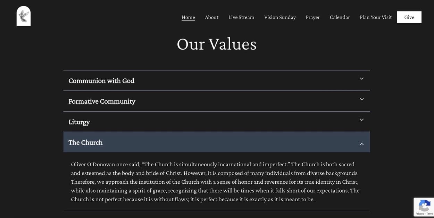Open Plan Your Visit link
434x218 pixels.
[376, 17]
